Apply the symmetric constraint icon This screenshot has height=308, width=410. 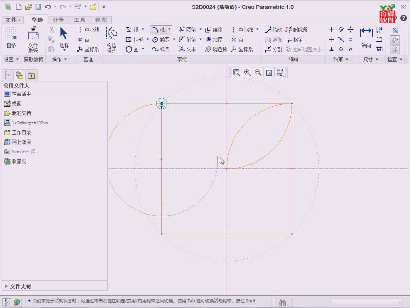point(351,30)
